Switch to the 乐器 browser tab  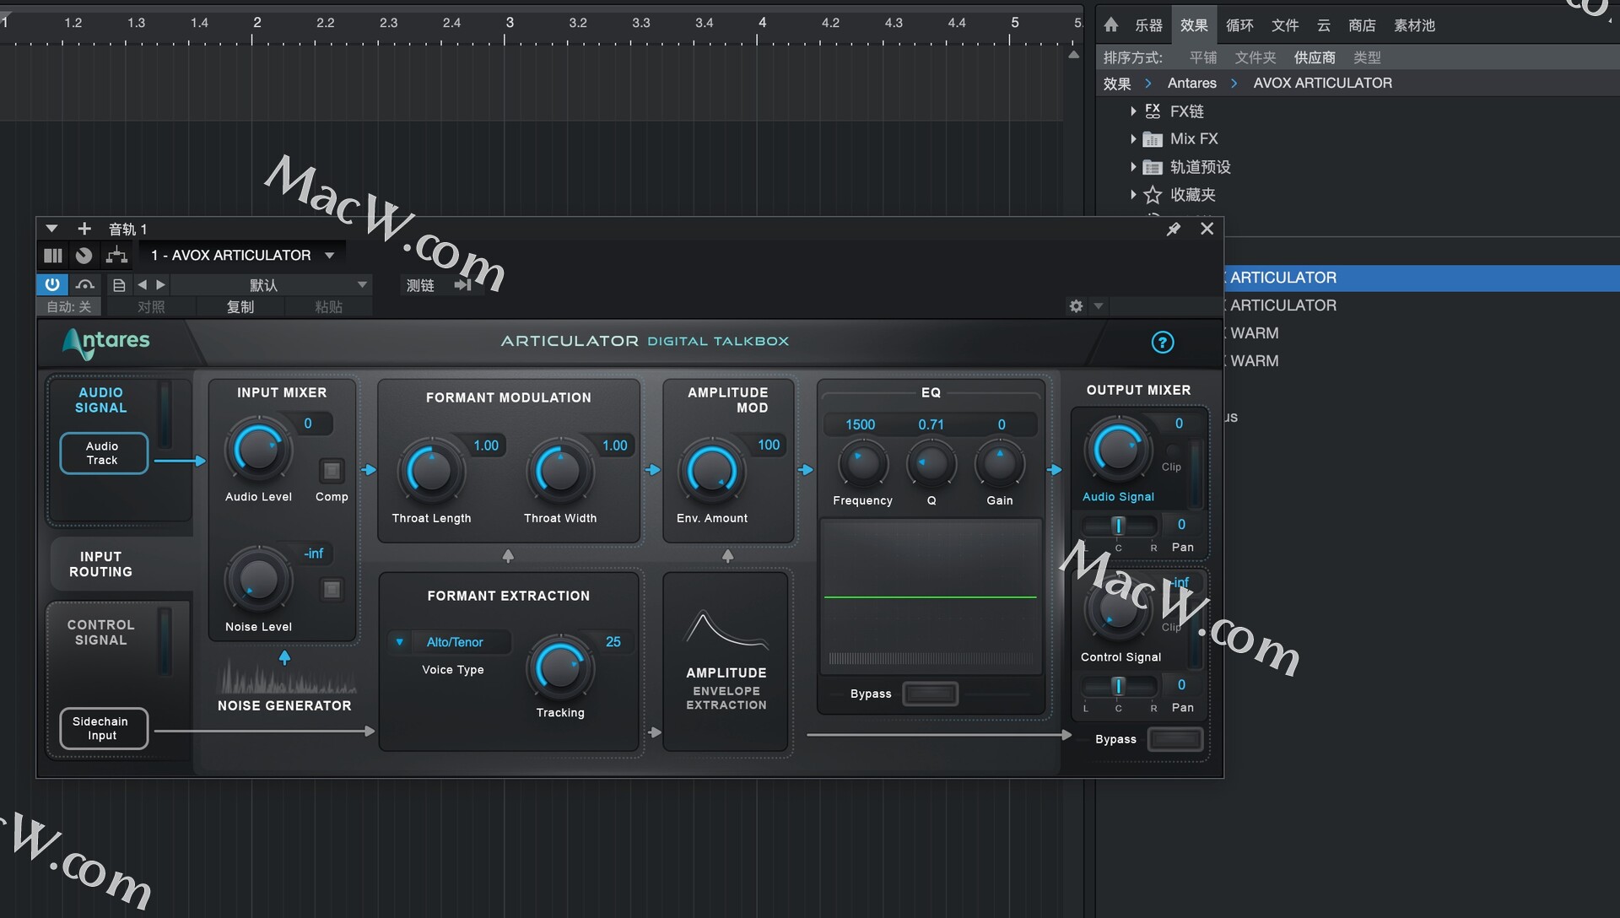point(1148,25)
